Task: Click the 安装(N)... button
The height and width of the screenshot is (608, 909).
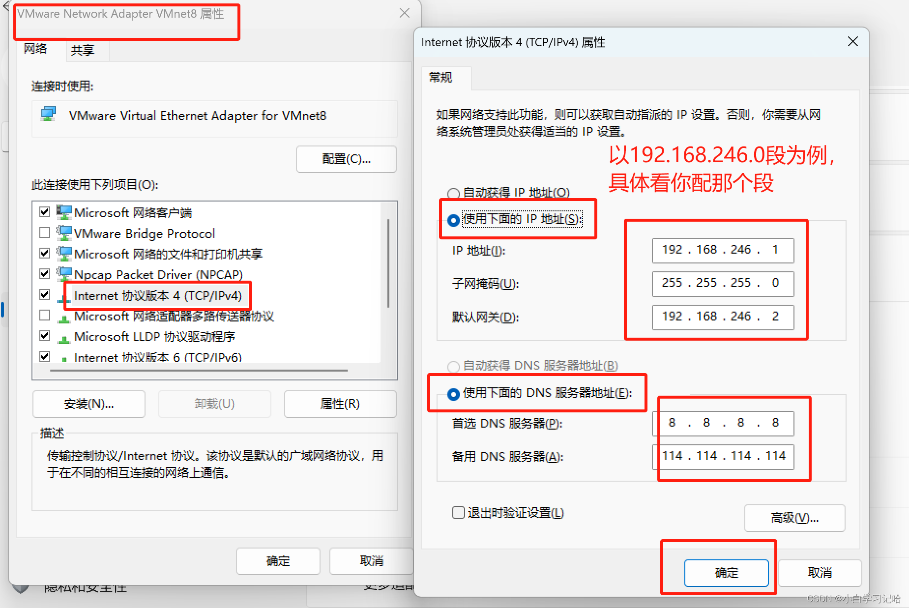Action: 88,404
